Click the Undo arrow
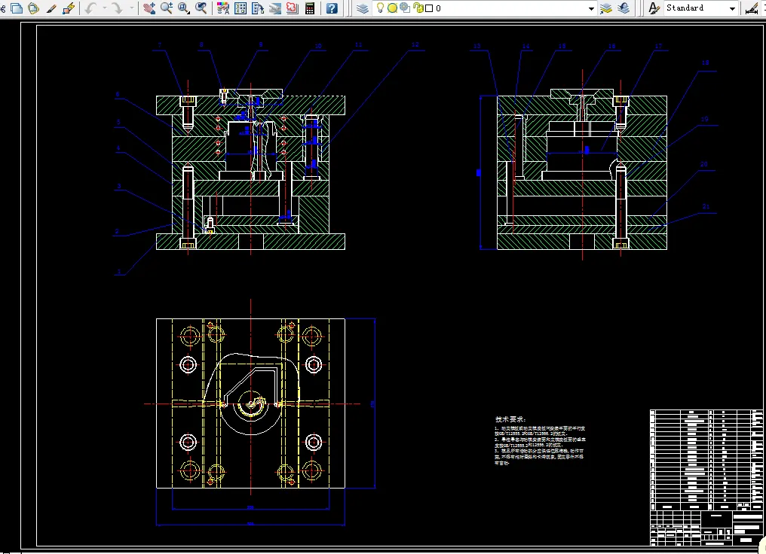766x554 pixels. 90,8
